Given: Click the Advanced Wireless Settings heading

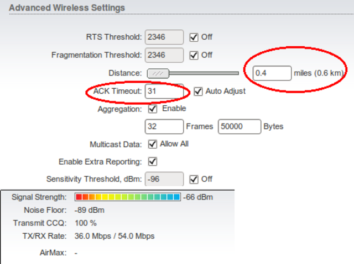Looking at the screenshot, I should coord(67,8).
